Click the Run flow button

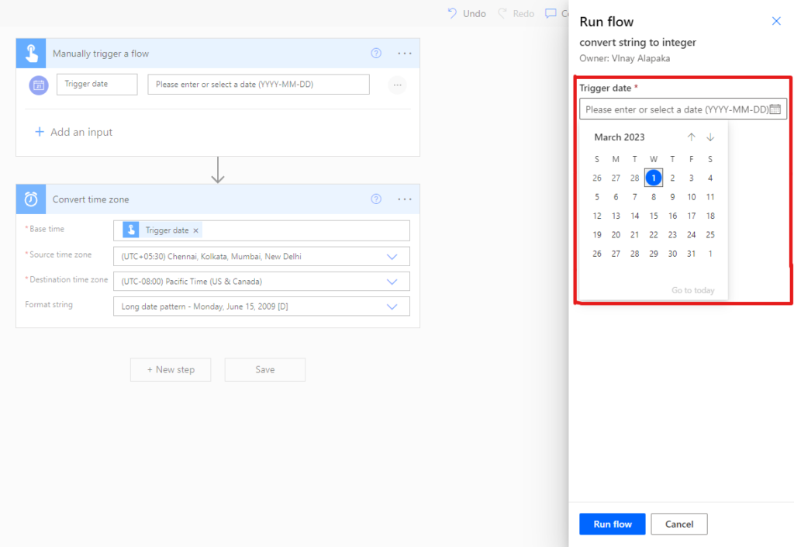(x=613, y=524)
